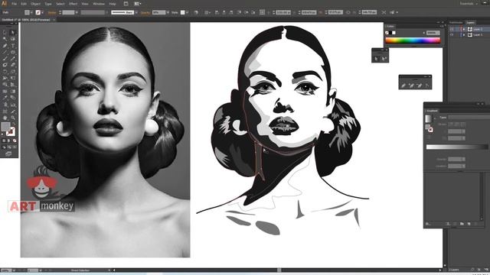Select the Eyedropper tool
The height and width of the screenshot is (275, 490).
pyautogui.click(x=5, y=98)
